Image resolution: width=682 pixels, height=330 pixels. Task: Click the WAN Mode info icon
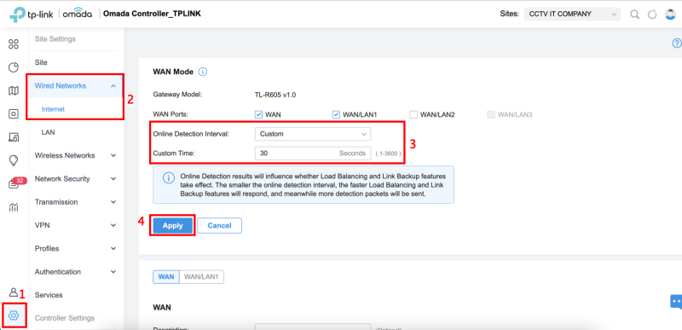point(203,72)
